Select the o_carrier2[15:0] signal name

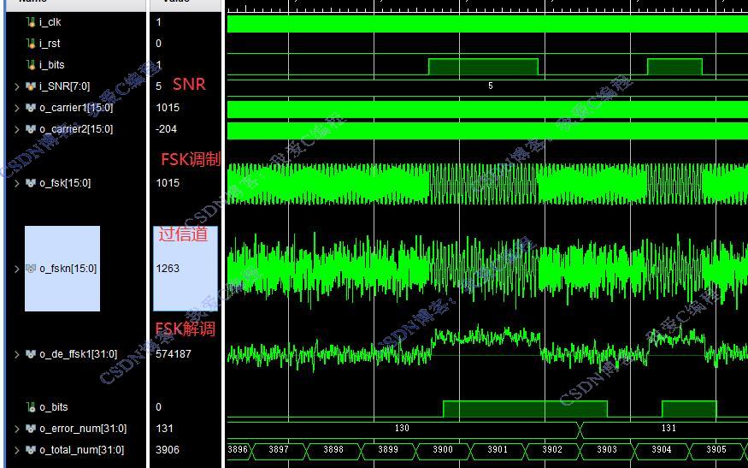pos(76,129)
